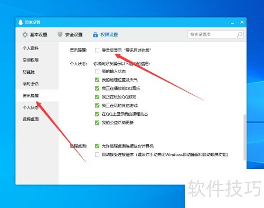Image resolution: width=264 pixels, height=208 pixels.
Task: Toggle 我正在玩的其他游戏 checkbox
Action: [x=97, y=105]
